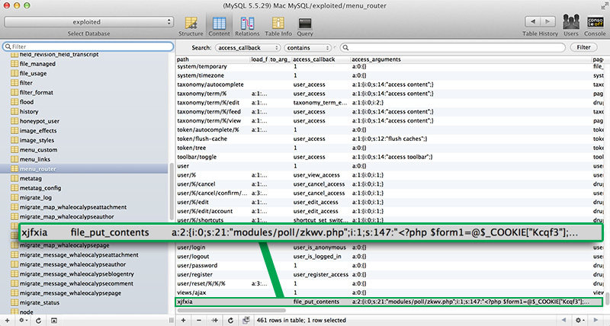Show the Console

tap(596, 27)
